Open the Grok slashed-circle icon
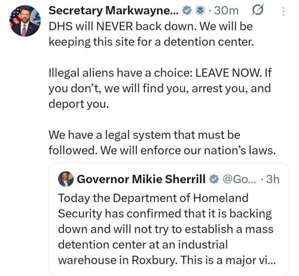 (257, 10)
